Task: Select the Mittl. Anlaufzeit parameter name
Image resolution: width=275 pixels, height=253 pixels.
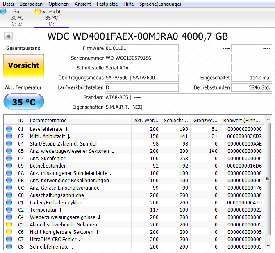Action: tap(50, 136)
